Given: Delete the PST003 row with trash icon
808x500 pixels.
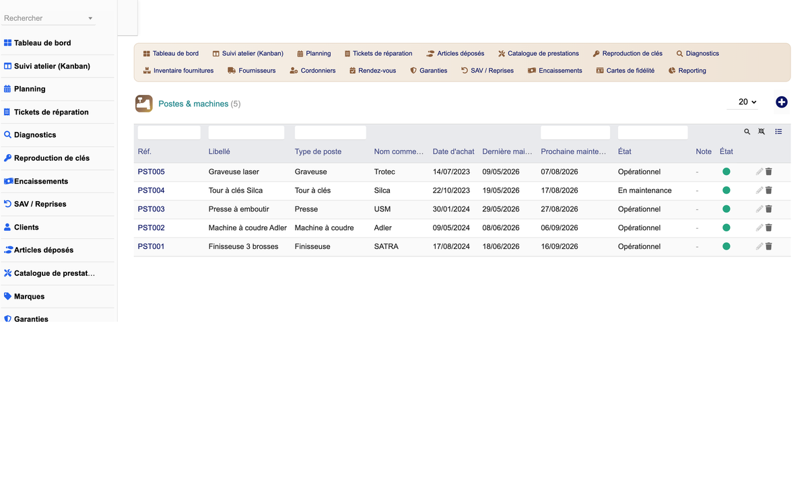Looking at the screenshot, I should tap(769, 209).
